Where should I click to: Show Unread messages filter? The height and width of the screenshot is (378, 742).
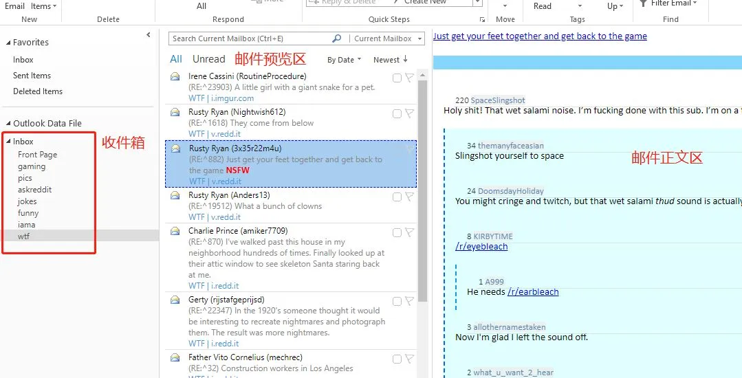208,59
